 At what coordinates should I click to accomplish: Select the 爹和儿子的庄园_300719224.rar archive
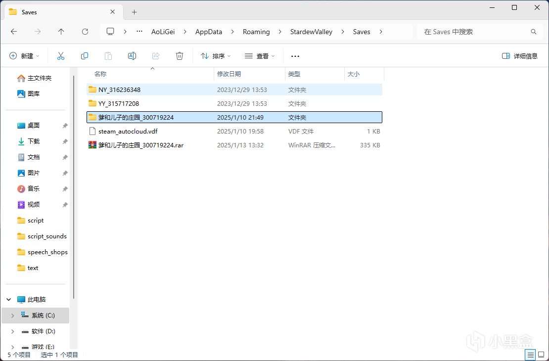pyautogui.click(x=234, y=145)
